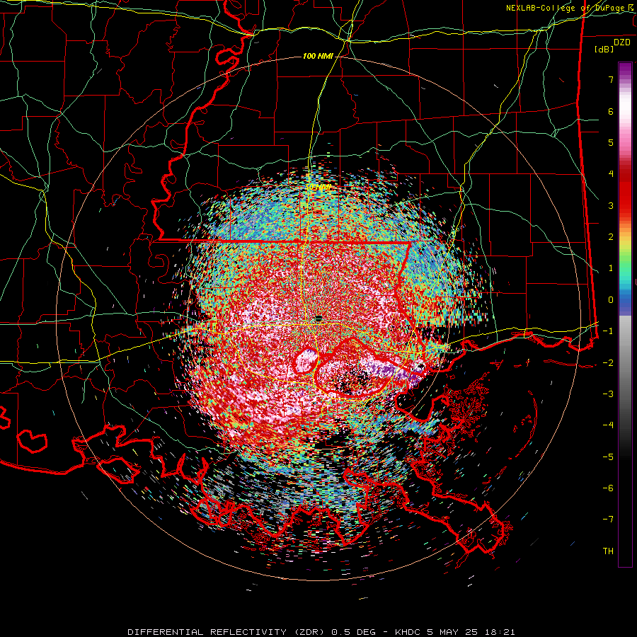This screenshot has height=637, width=637.
Task: Click the -5 tick on color scale
Action: (x=608, y=457)
